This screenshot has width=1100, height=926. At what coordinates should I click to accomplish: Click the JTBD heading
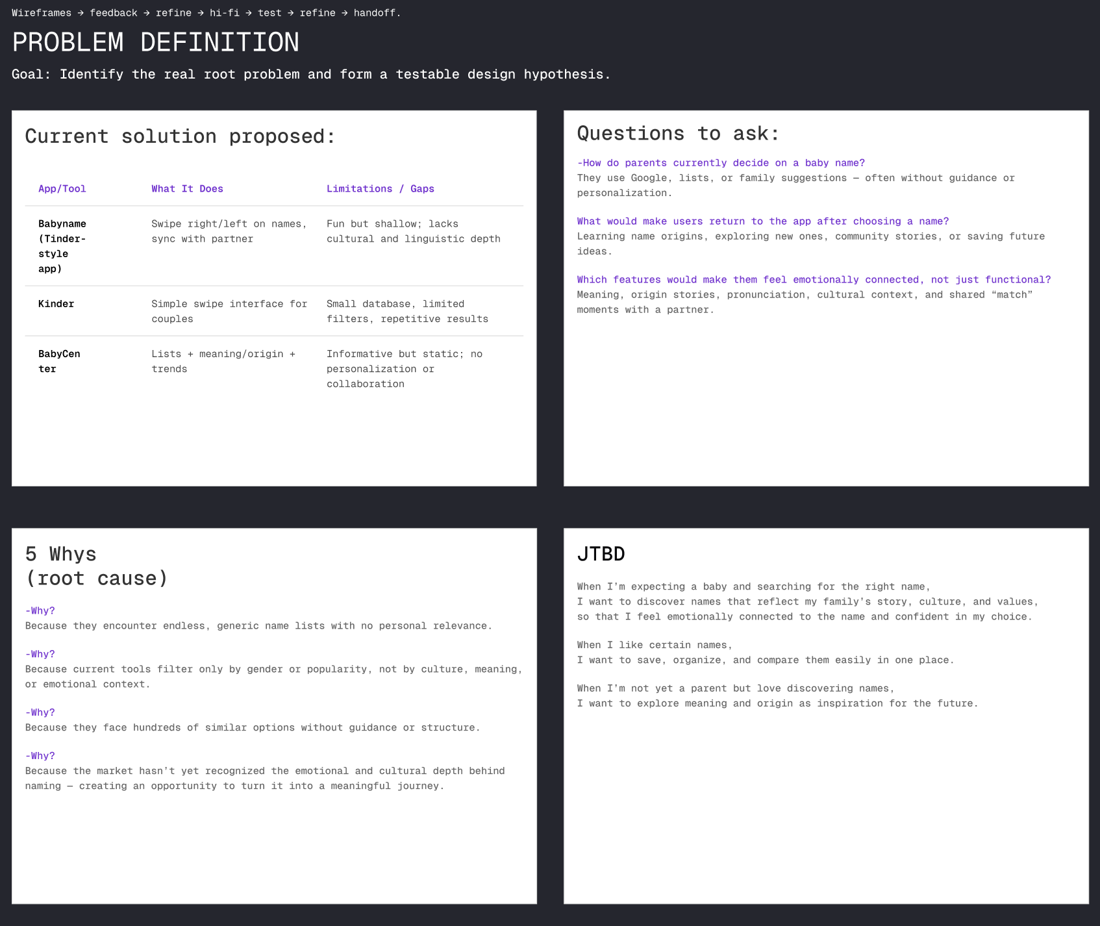click(601, 554)
